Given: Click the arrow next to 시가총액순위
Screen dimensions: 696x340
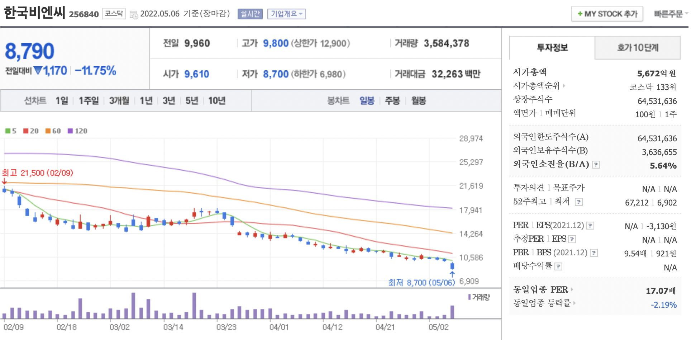Looking at the screenshot, I should click(x=564, y=86).
